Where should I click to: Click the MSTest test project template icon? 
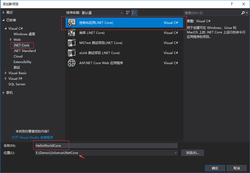pyautogui.click(x=72, y=43)
